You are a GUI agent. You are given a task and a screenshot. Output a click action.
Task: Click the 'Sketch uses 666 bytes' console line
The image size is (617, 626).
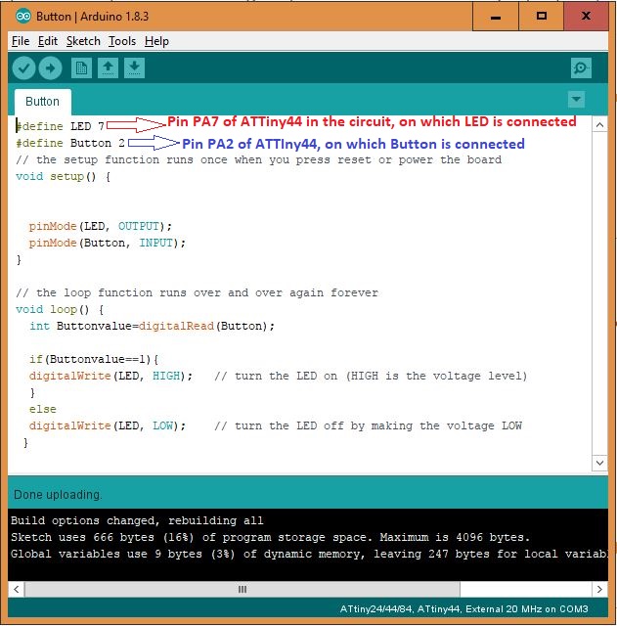pos(270,537)
